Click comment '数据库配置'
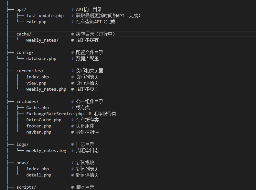 pyautogui.click(x=87, y=59)
